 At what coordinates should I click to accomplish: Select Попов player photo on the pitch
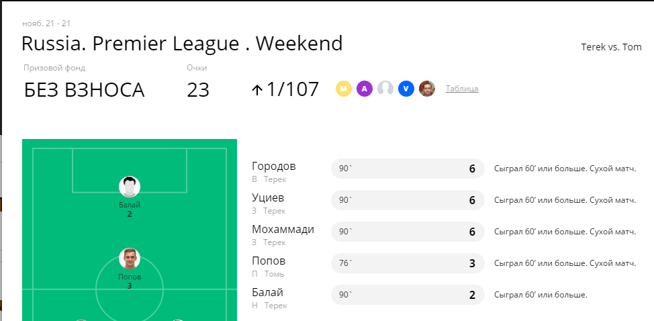[x=130, y=259]
